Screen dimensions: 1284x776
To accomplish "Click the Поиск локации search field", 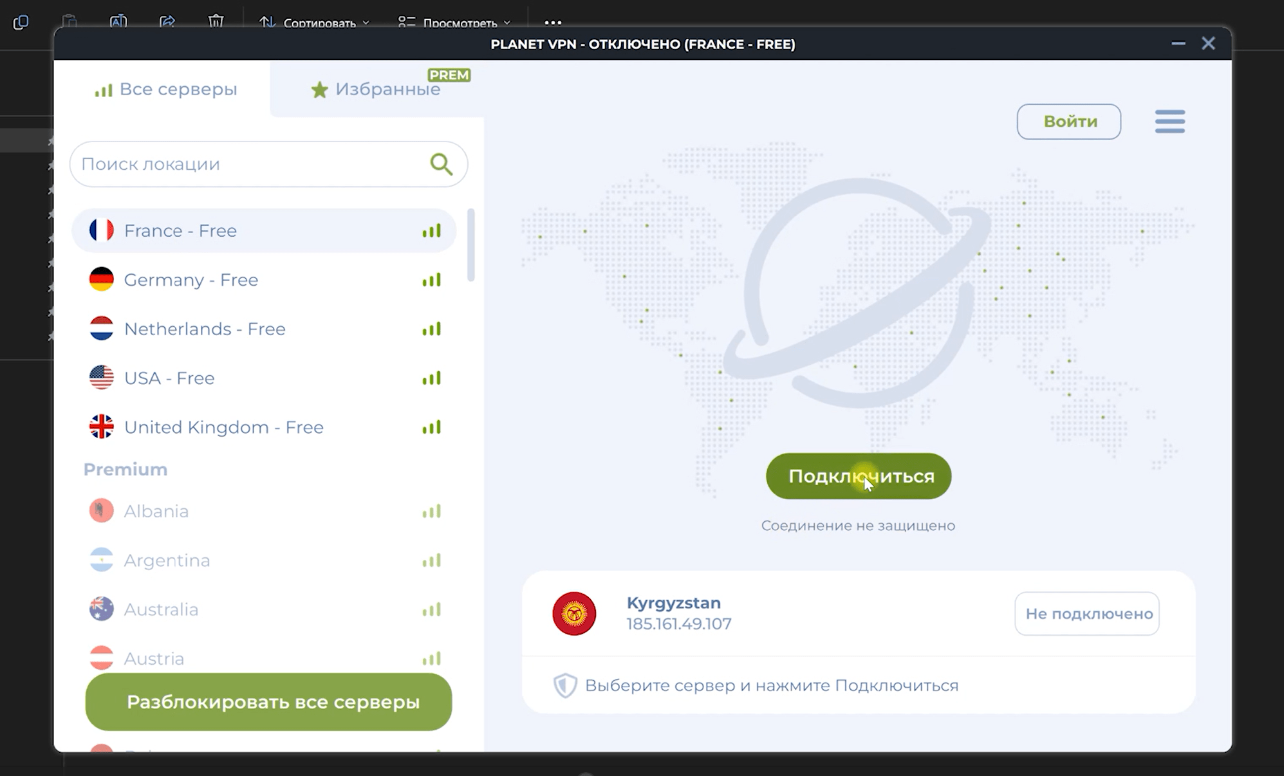I will (x=251, y=164).
